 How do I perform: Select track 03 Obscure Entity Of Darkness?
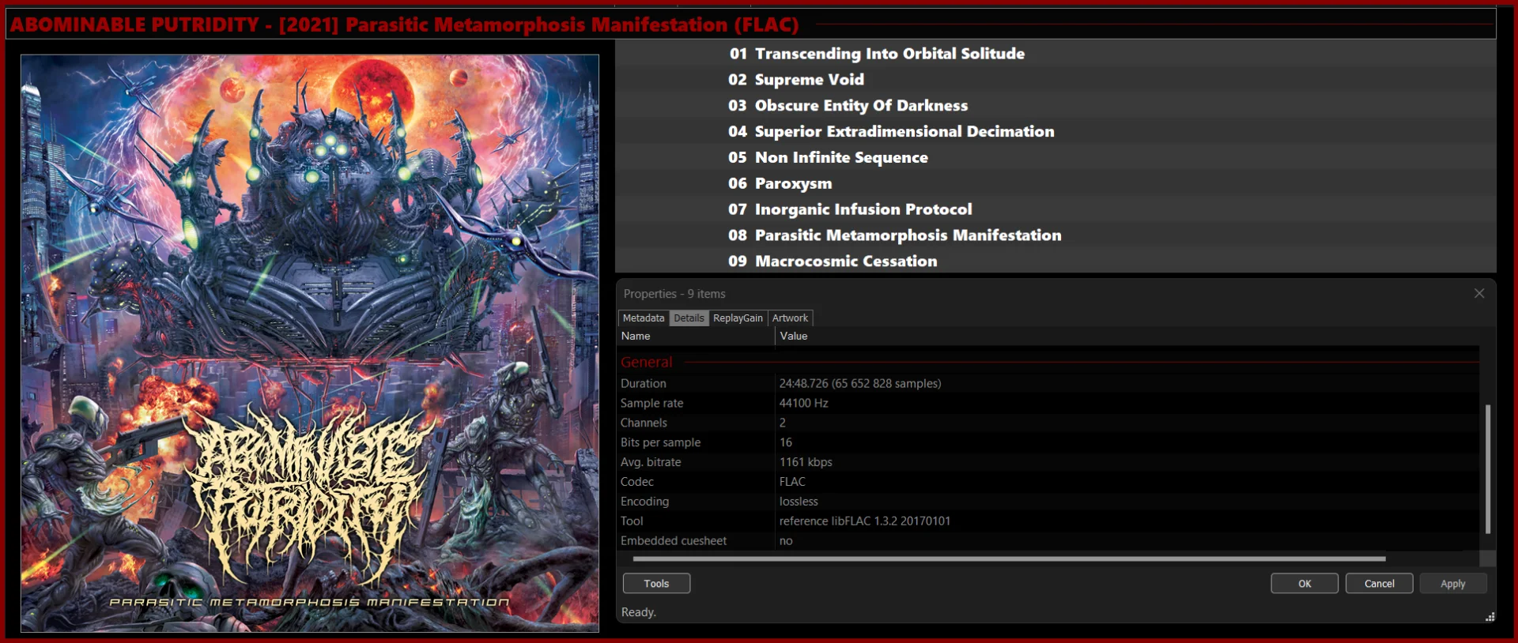[x=1055, y=106]
